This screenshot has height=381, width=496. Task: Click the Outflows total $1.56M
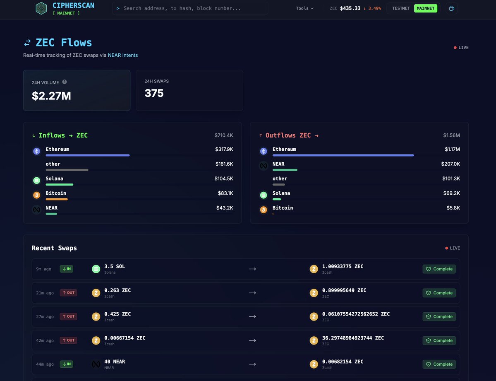pos(451,135)
